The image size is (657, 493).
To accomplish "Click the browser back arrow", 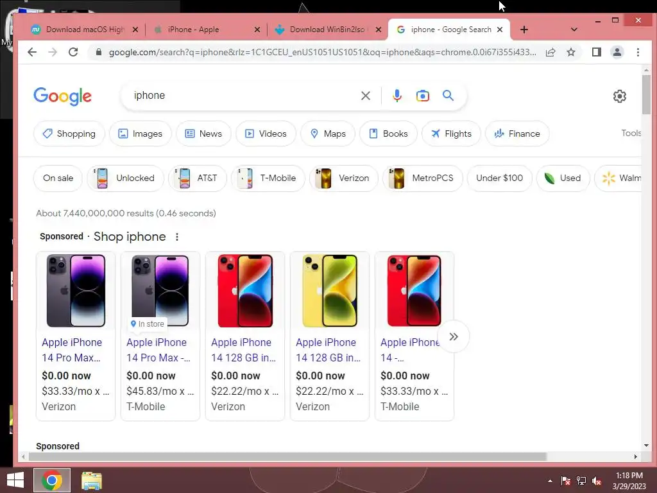I will 32,52.
